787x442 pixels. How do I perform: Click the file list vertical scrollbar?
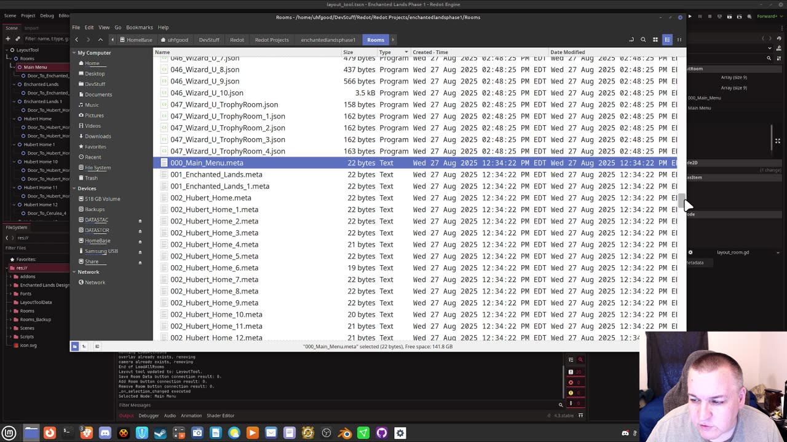click(681, 200)
